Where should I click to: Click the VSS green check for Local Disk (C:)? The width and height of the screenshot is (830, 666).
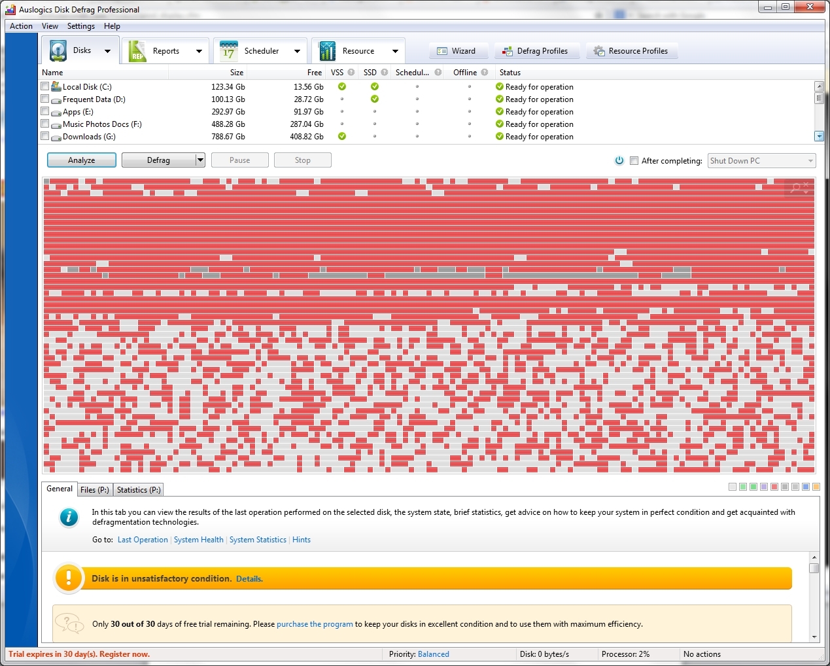pyautogui.click(x=342, y=86)
